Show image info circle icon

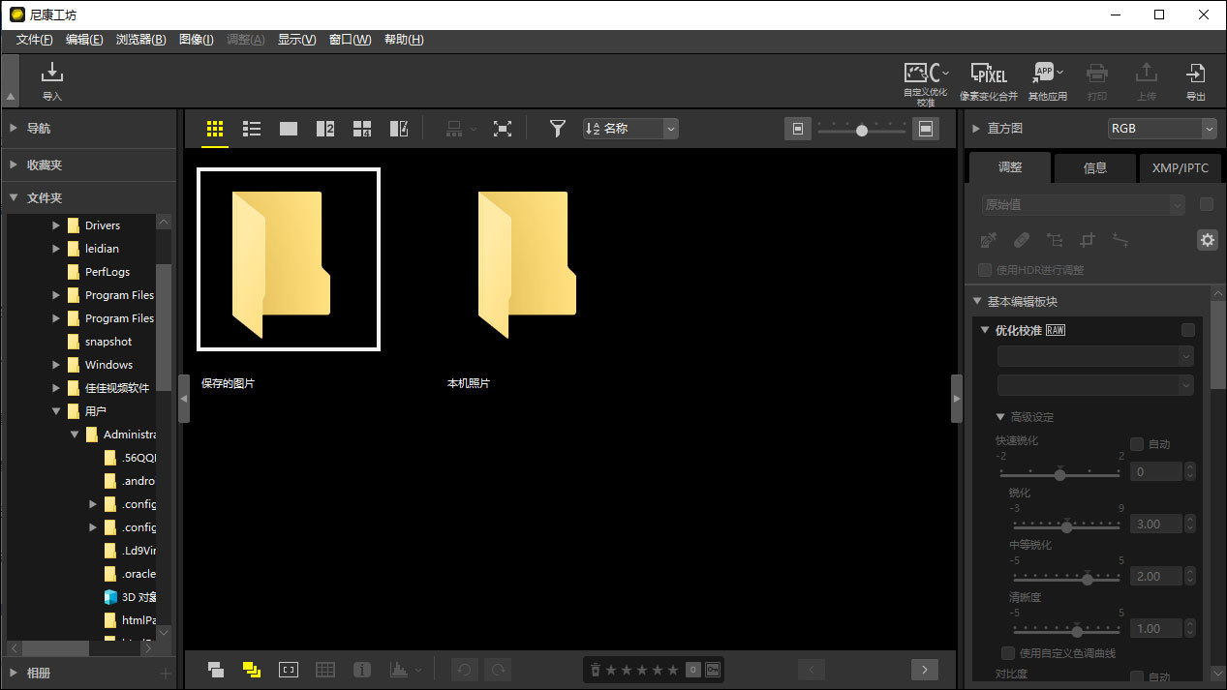click(362, 669)
